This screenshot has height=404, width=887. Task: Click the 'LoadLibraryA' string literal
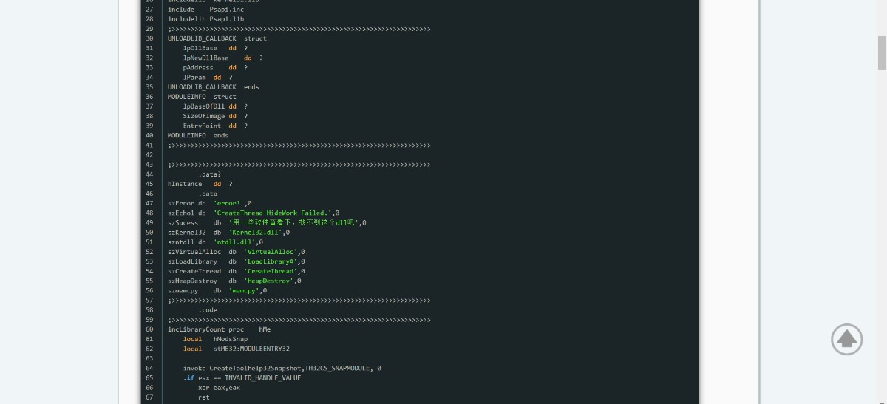(x=271, y=261)
